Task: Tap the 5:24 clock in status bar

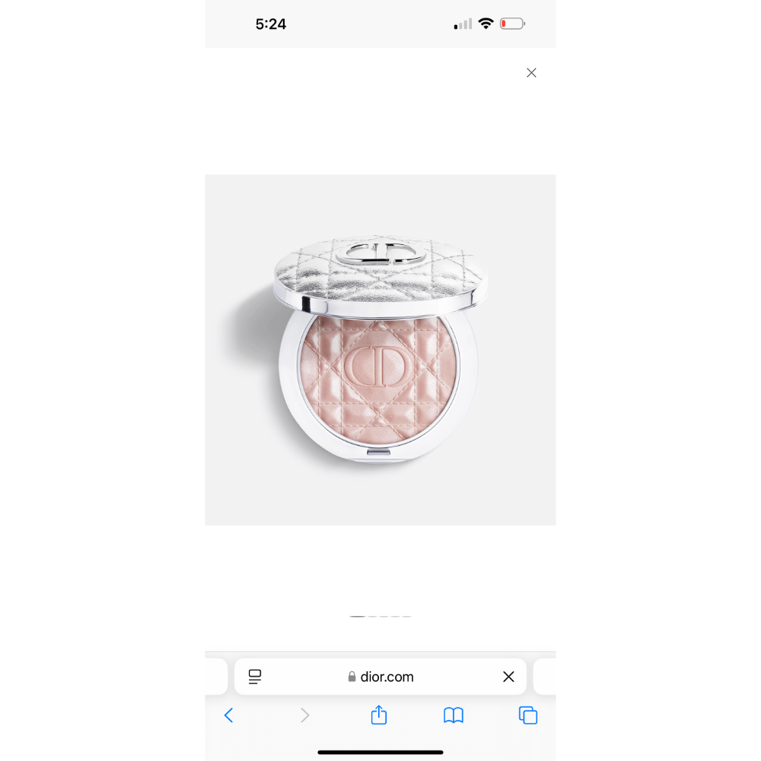Action: click(x=271, y=24)
